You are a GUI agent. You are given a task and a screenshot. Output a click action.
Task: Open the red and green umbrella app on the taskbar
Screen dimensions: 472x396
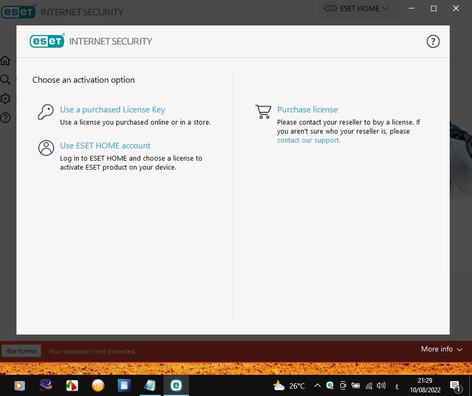[72, 385]
